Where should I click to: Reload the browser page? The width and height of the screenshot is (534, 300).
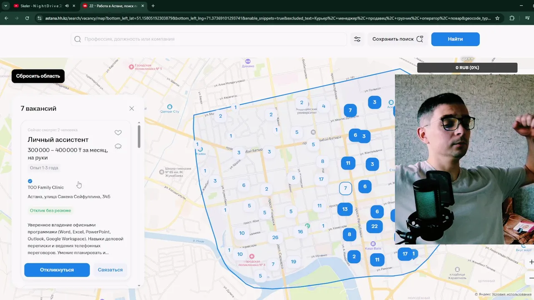(27, 18)
